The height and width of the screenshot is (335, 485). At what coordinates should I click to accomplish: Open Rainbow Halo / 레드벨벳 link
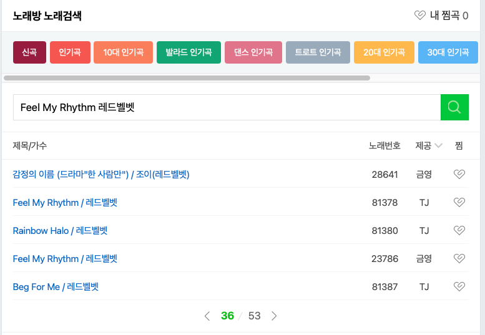60,231
